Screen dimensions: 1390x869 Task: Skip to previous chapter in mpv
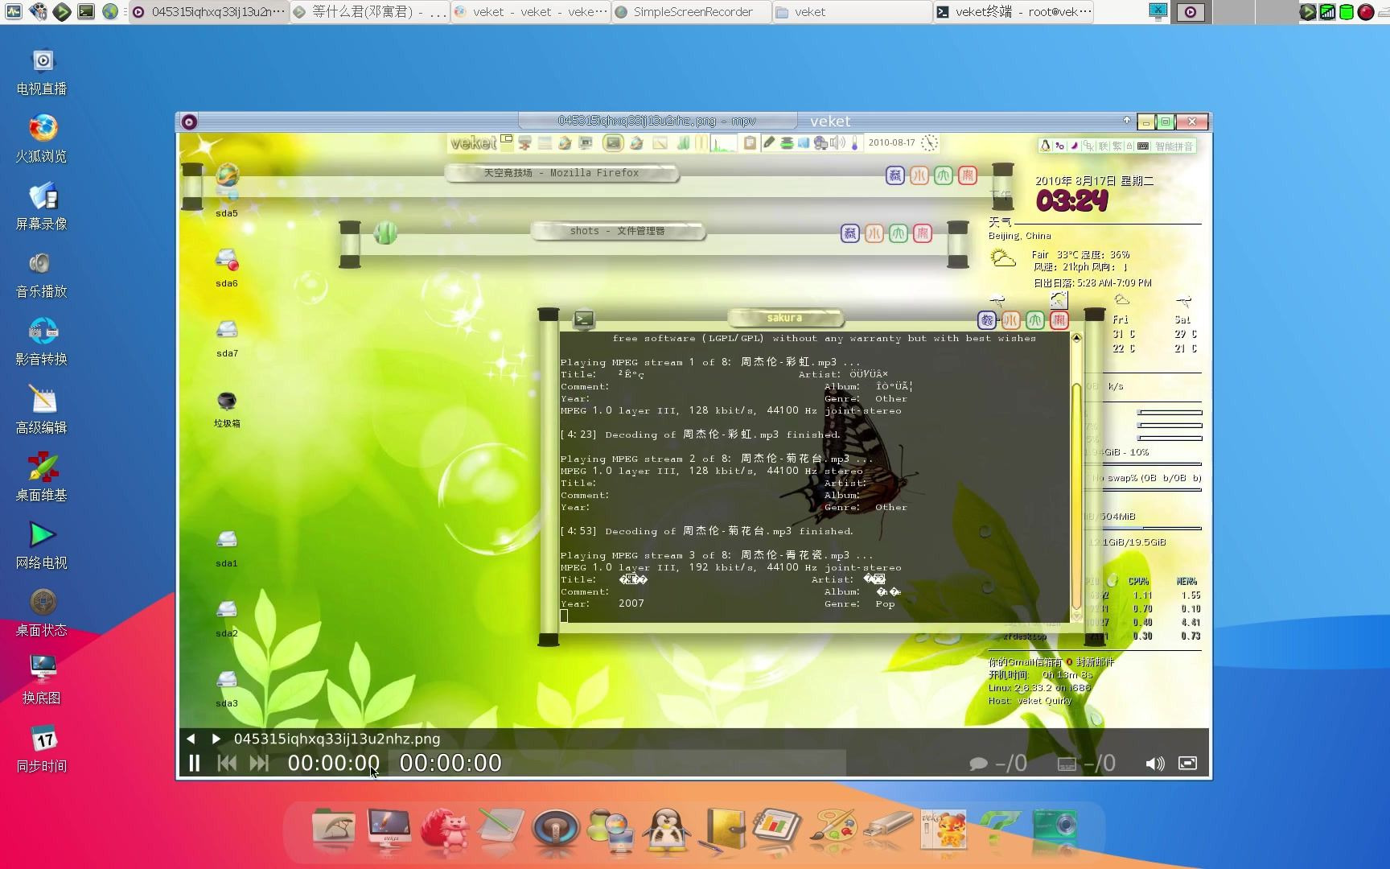[227, 763]
